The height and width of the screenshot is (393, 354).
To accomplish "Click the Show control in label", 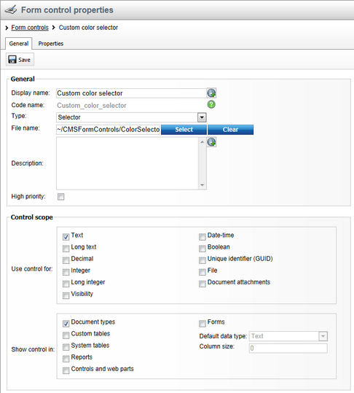I will point(33,349).
